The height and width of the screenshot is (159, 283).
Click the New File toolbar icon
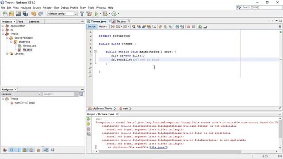[5, 14]
